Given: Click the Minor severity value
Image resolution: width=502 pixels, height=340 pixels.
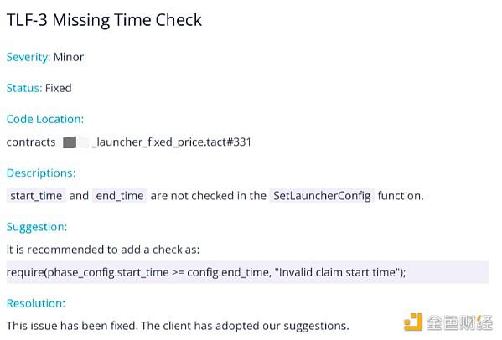Looking at the screenshot, I should pos(69,57).
